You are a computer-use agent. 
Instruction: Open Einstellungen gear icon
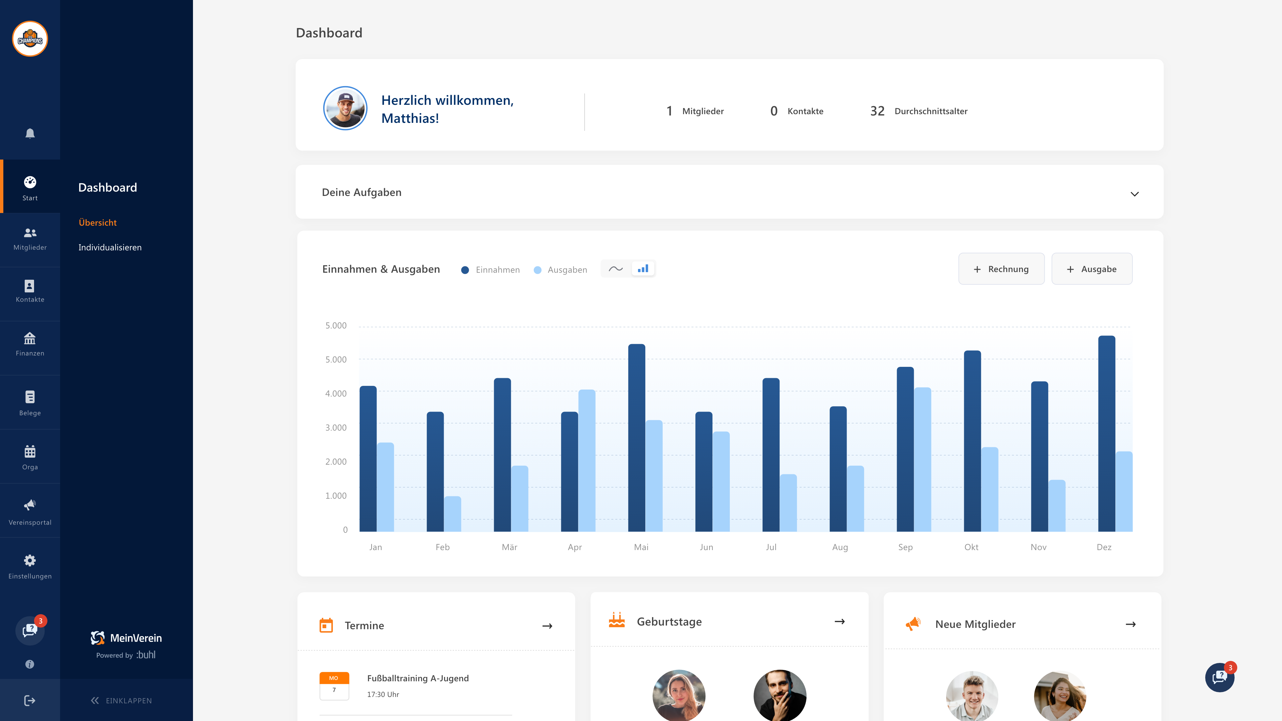pyautogui.click(x=30, y=566)
